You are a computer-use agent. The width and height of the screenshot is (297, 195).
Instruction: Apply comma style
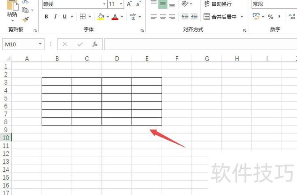[279, 17]
